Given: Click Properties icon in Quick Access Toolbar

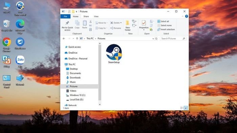Looking at the screenshot, I should pos(69,11).
